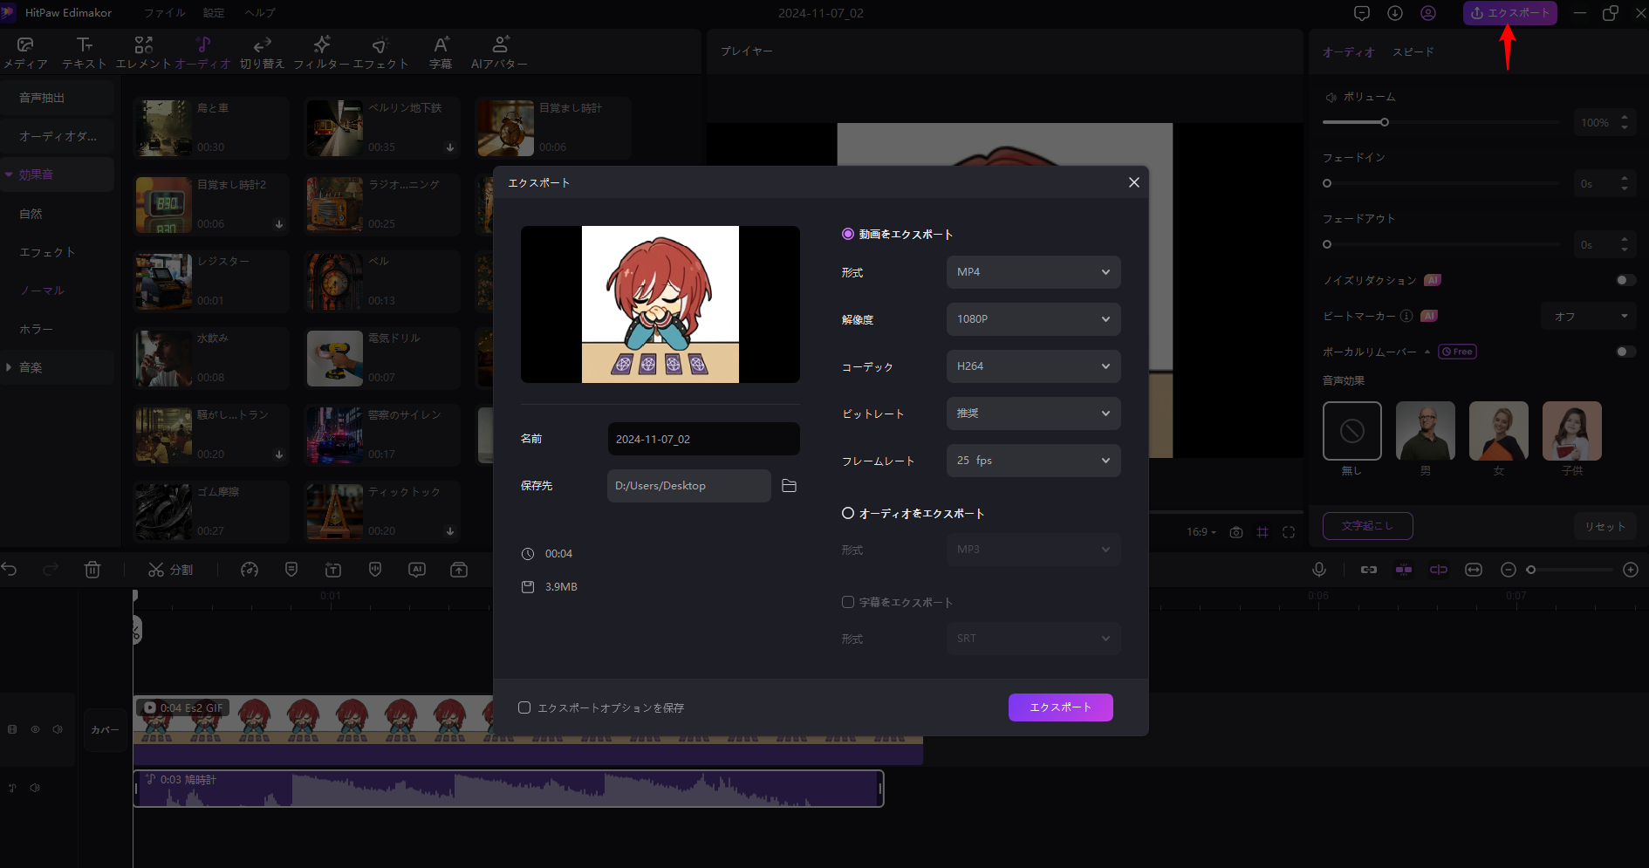Switch to the スピード tab
This screenshot has height=868, width=1649.
point(1413,52)
